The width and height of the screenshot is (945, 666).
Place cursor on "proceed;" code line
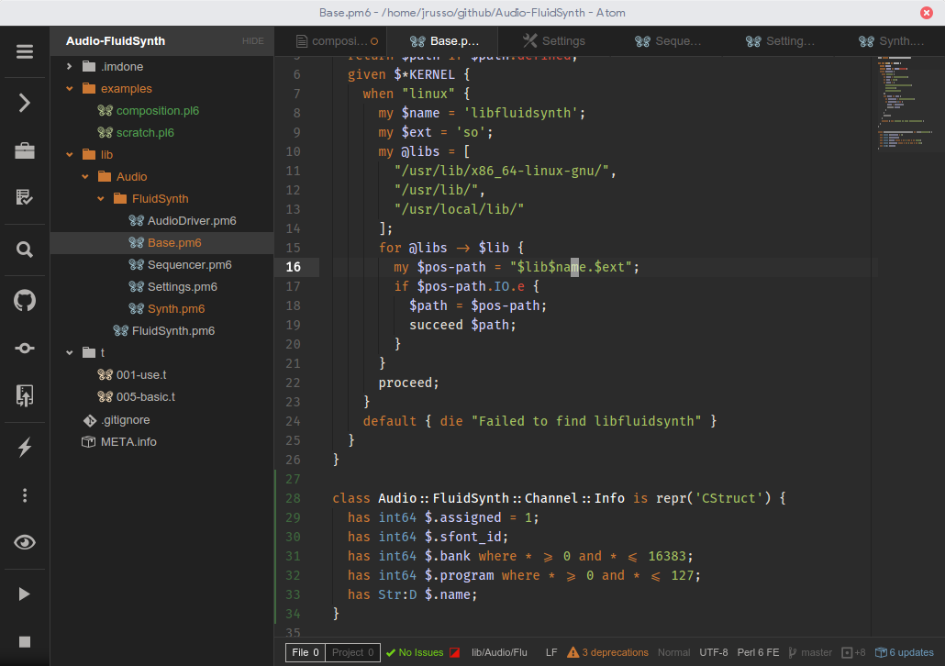point(408,383)
